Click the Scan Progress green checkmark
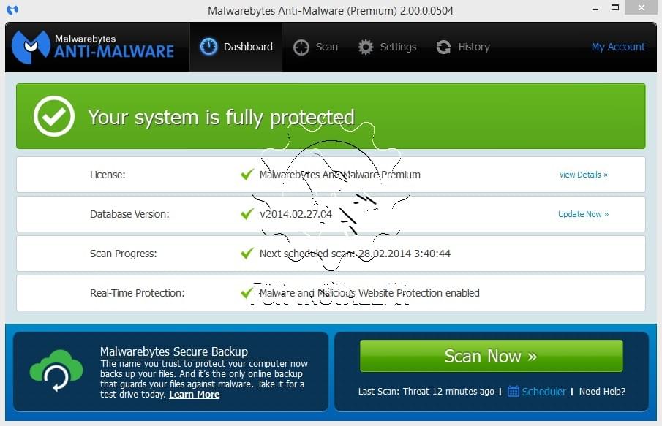The image size is (662, 426). 247,254
